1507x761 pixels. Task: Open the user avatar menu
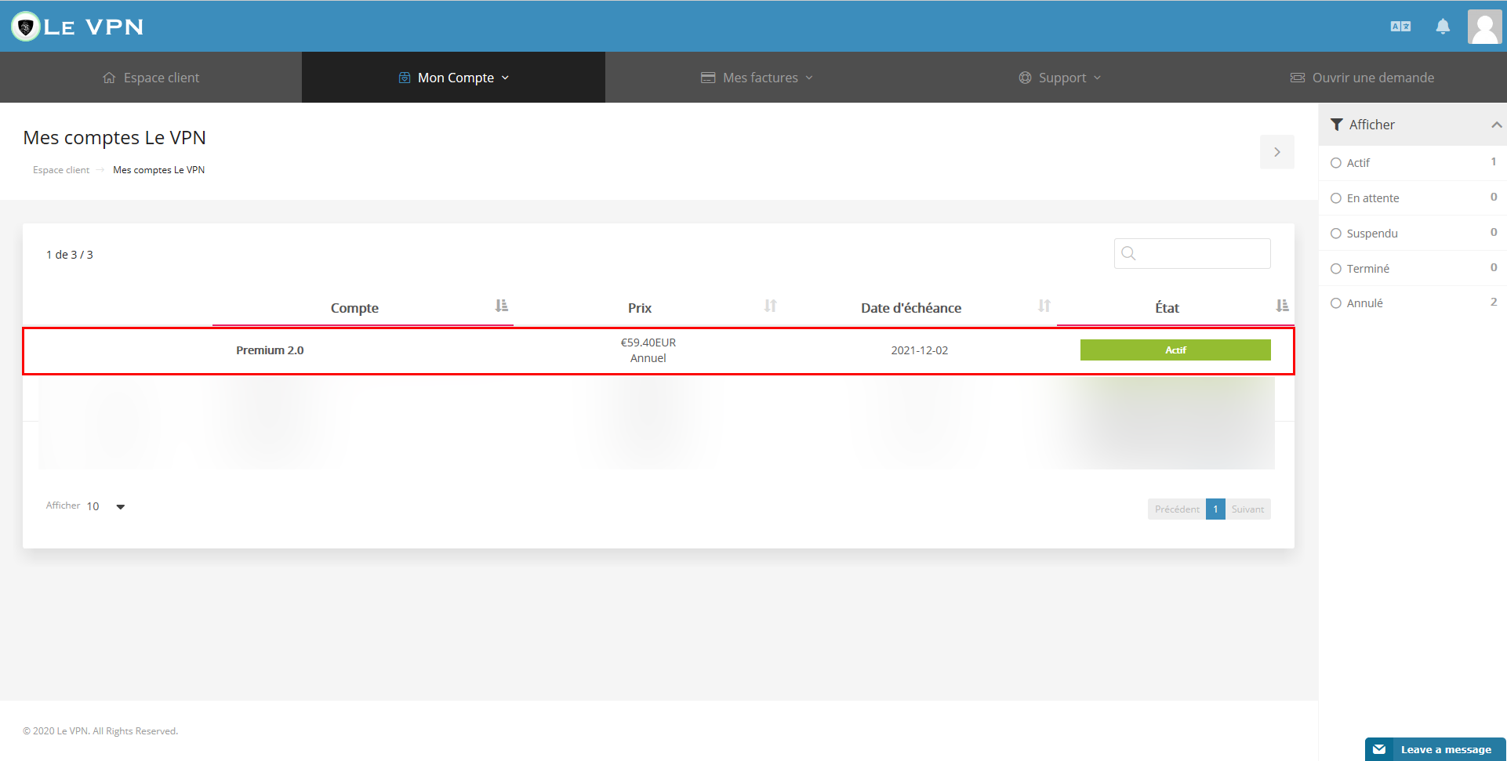coord(1484,27)
